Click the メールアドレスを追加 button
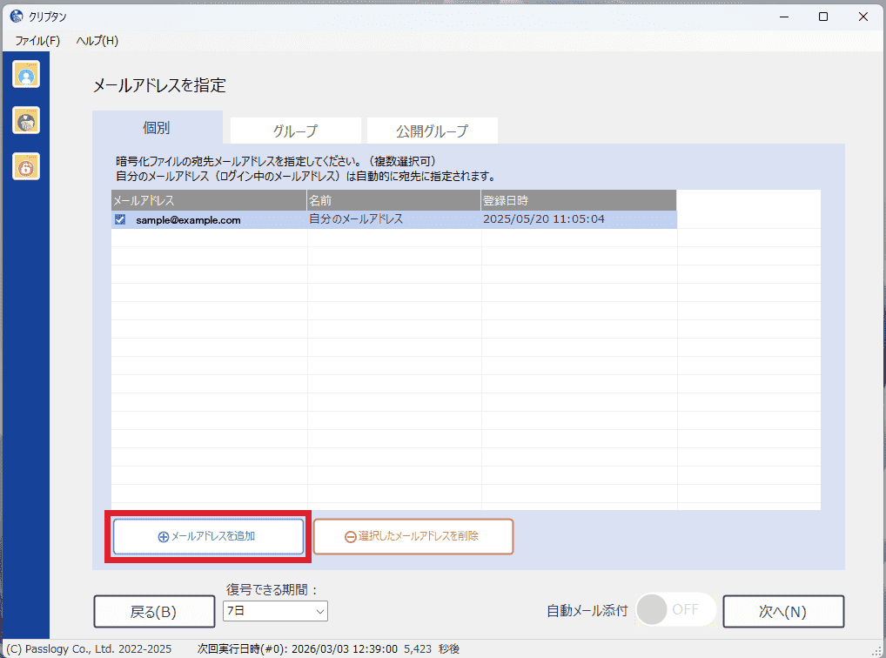Image resolution: width=886 pixels, height=658 pixels. point(208,537)
